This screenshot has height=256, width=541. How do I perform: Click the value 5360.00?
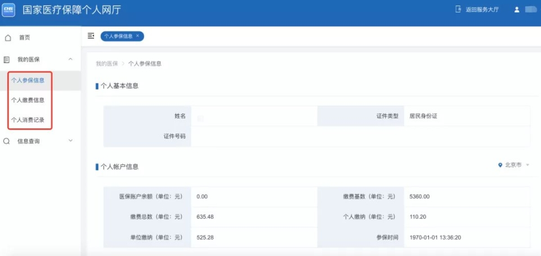(419, 197)
